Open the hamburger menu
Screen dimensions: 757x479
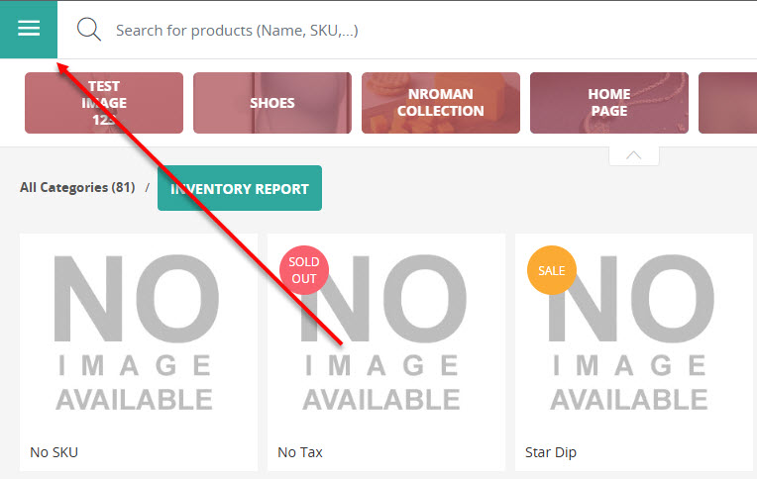click(x=29, y=29)
